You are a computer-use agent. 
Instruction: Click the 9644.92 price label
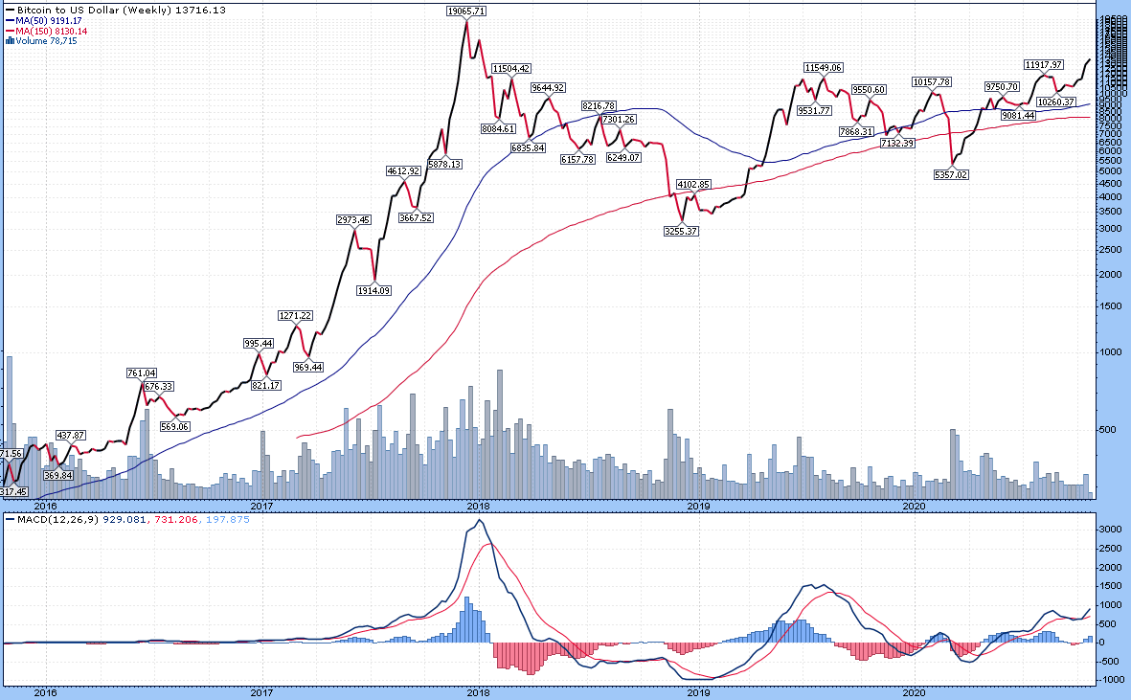tap(548, 88)
